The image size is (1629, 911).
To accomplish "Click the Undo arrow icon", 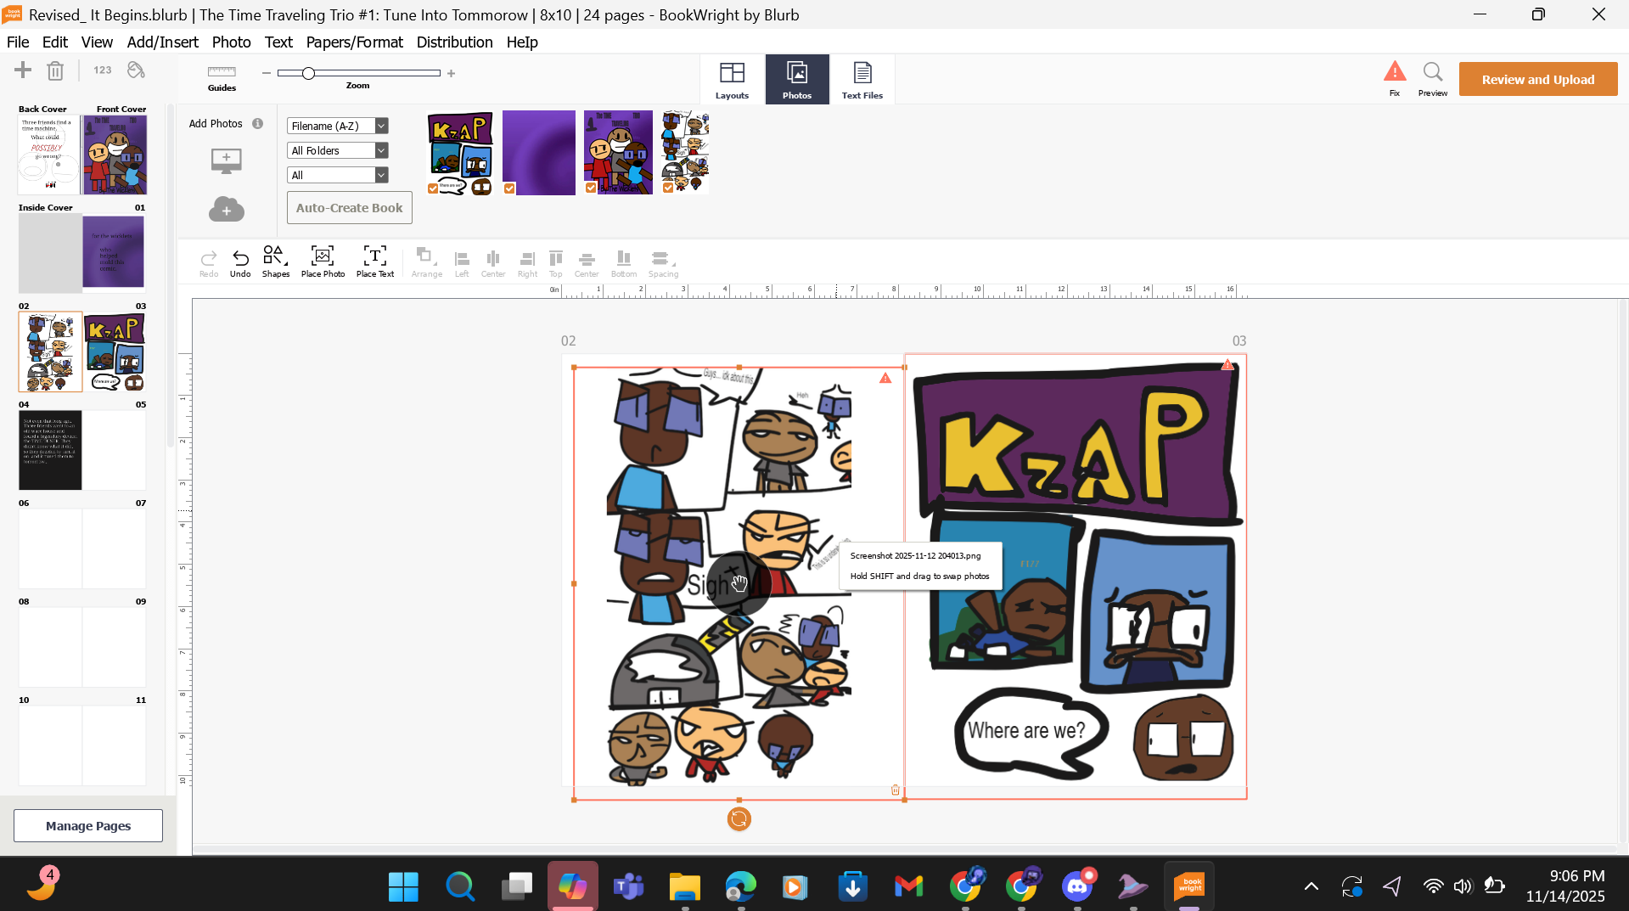I will tap(240, 258).
